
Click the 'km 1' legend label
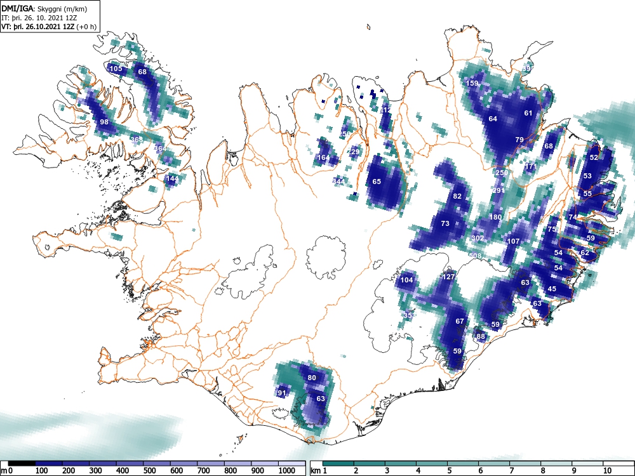319,471
